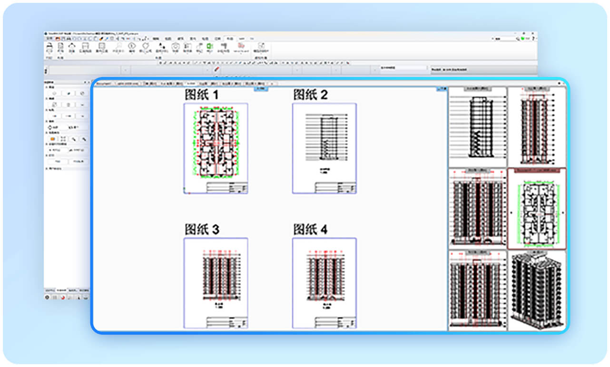Screen dimensions: 610x367
Task: Open the narrow elevation thumbnail next to the section view
Action: point(537,127)
